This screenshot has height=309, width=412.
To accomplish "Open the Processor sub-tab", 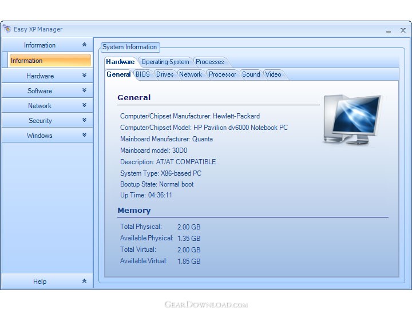I will 222,74.
